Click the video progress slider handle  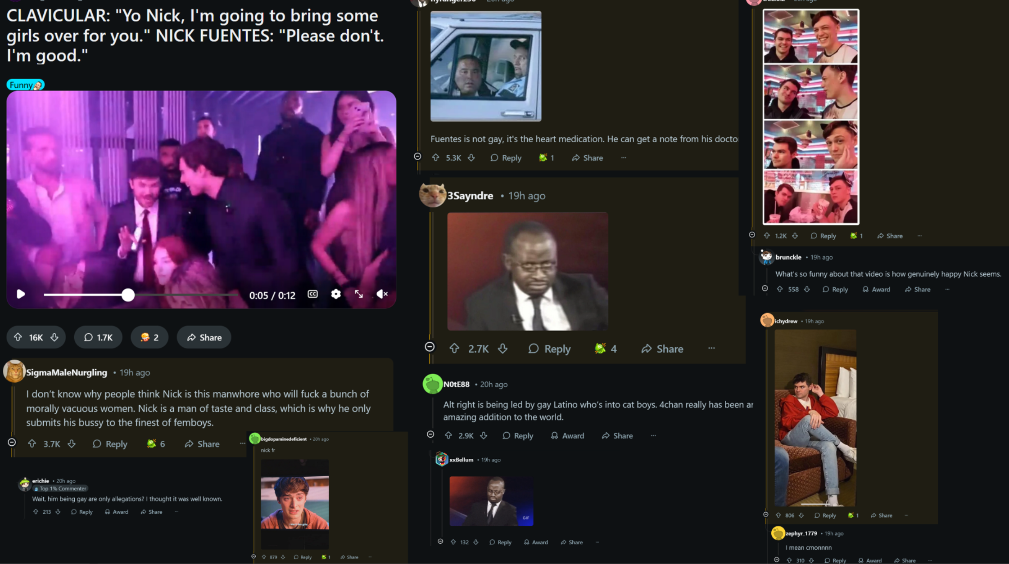coord(128,295)
